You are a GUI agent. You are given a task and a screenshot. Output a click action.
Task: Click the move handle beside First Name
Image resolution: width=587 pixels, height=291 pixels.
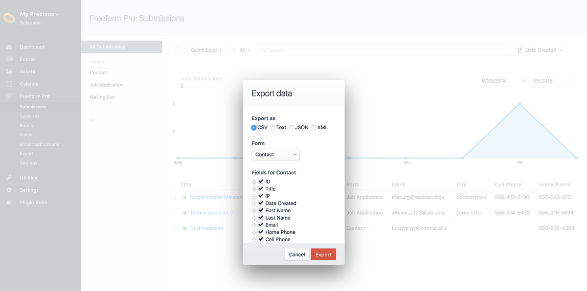point(254,211)
